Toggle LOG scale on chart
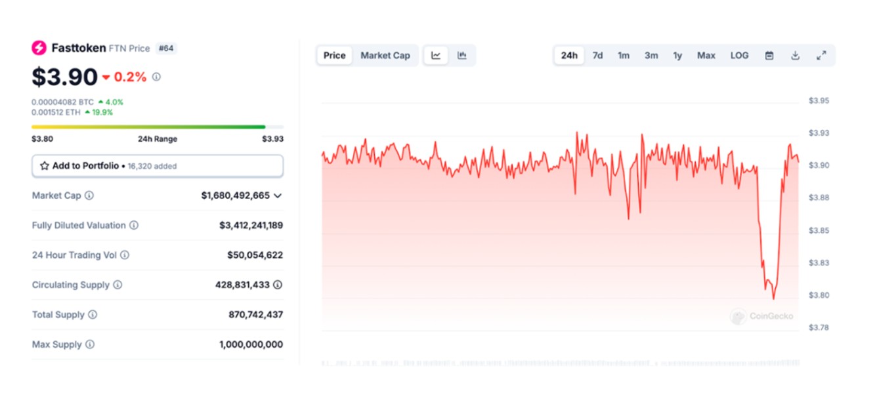Viewport: 881px width, 412px height. tap(739, 56)
